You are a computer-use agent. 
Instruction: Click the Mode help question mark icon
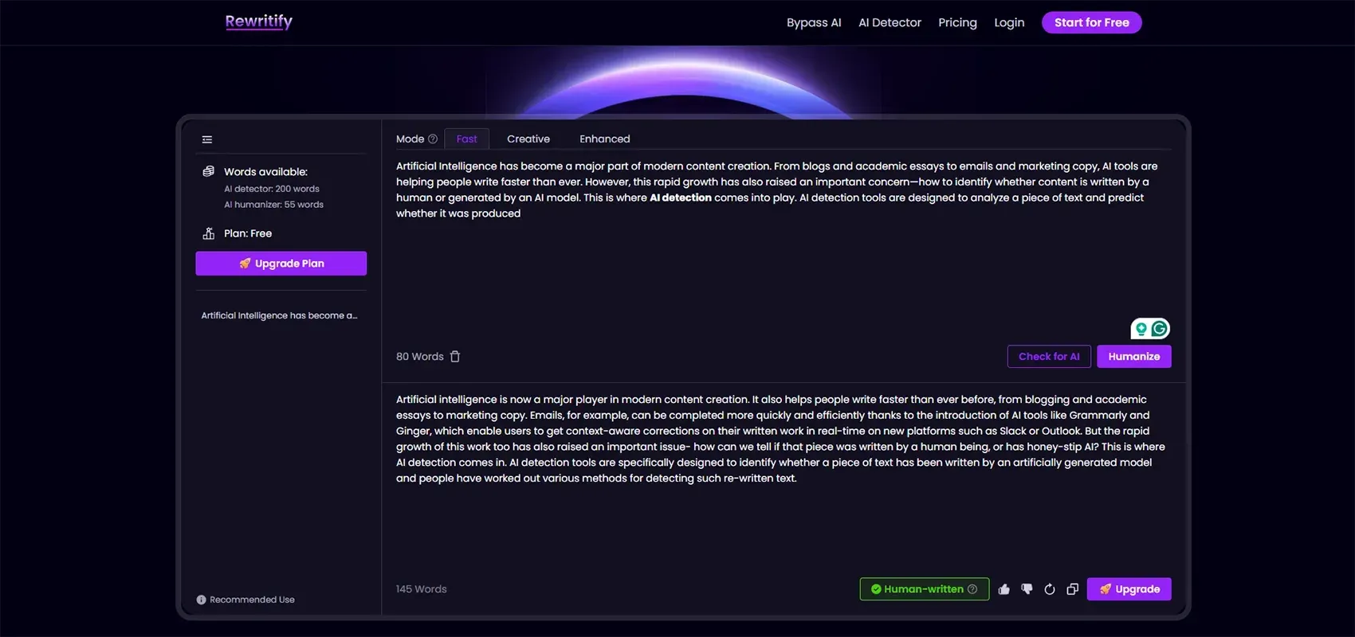point(433,139)
